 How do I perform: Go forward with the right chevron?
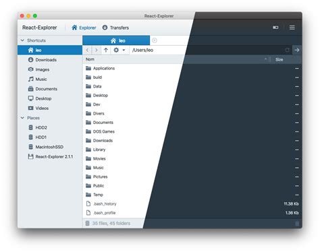97,50
